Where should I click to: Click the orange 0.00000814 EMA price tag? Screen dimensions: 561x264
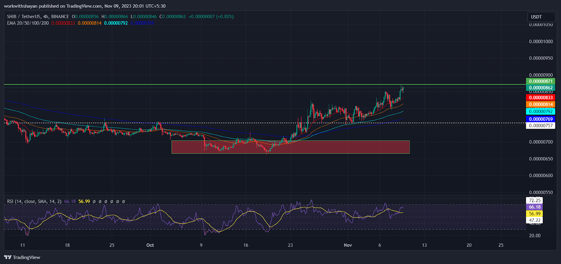[540, 104]
